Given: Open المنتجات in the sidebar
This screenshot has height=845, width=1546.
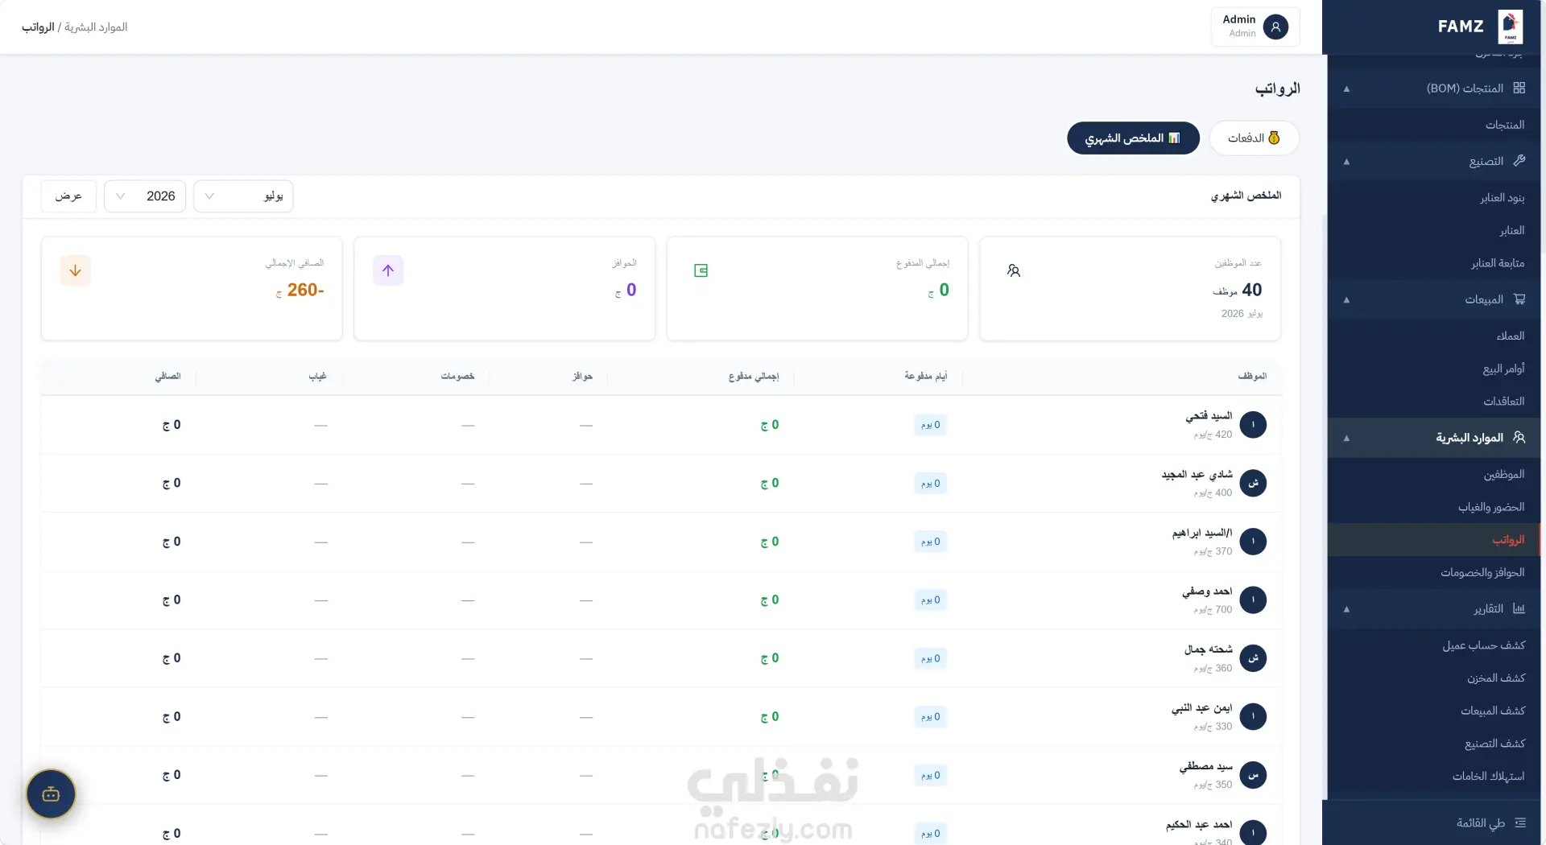Looking at the screenshot, I should click(x=1504, y=125).
